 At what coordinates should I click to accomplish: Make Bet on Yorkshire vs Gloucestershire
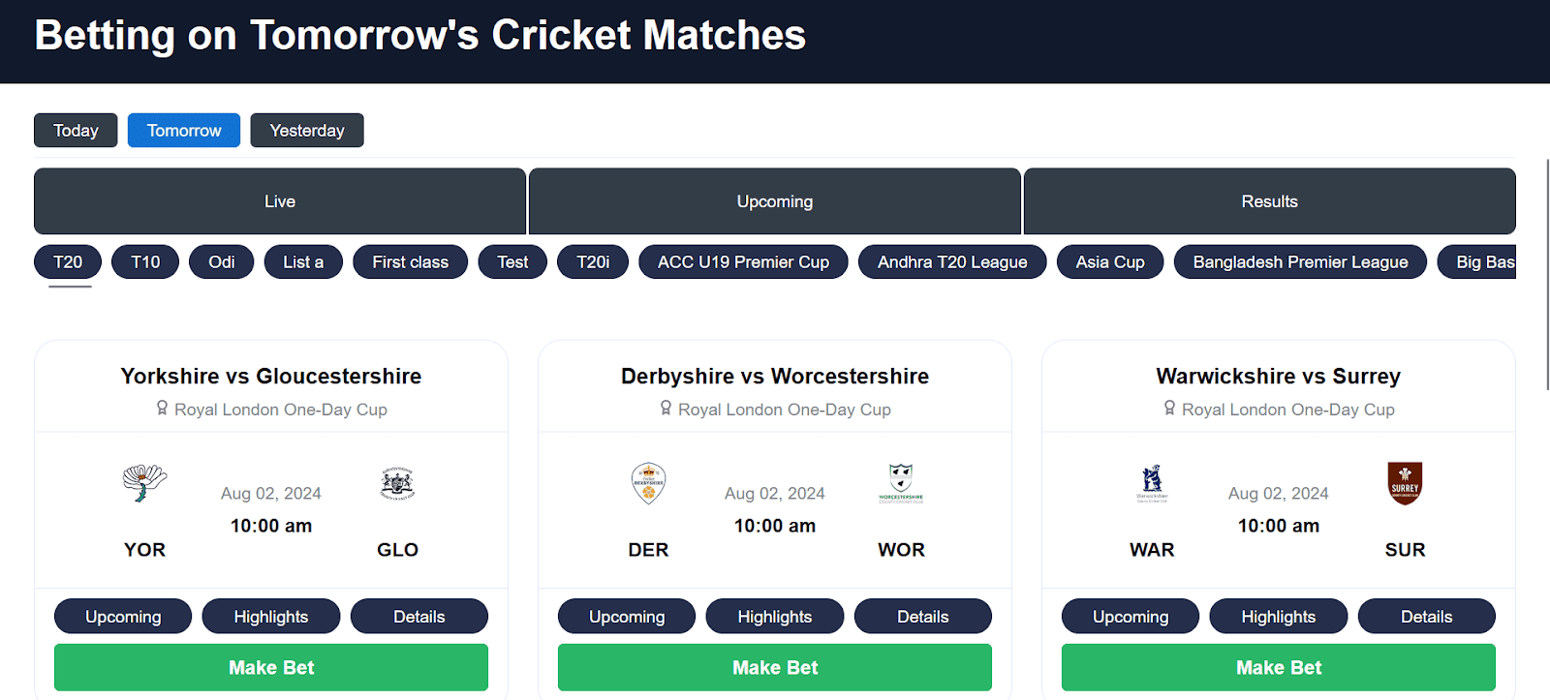point(271,667)
